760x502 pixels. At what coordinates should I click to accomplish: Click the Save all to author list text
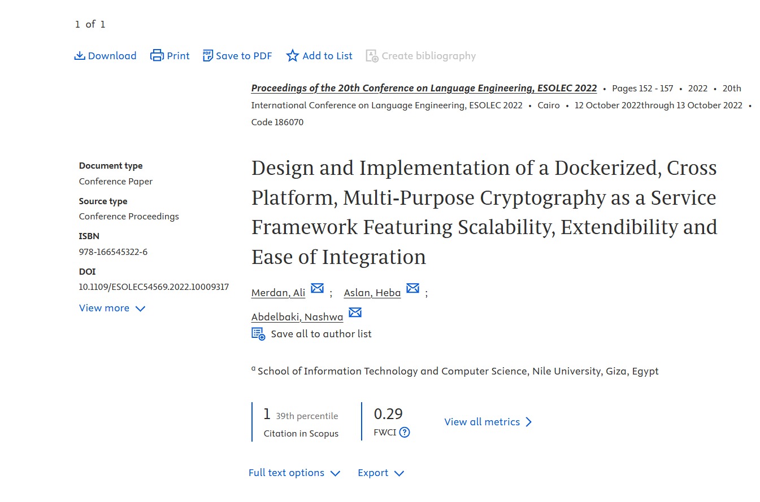click(x=321, y=334)
